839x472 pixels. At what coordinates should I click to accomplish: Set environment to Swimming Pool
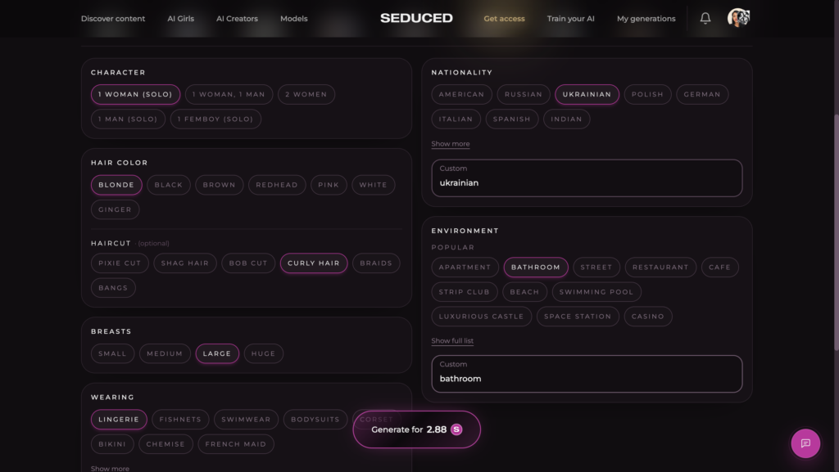pyautogui.click(x=596, y=292)
